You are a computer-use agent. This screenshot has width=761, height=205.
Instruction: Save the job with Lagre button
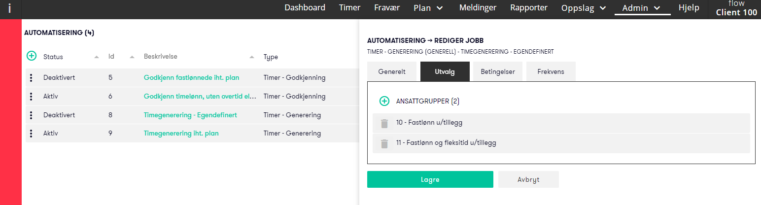click(430, 179)
